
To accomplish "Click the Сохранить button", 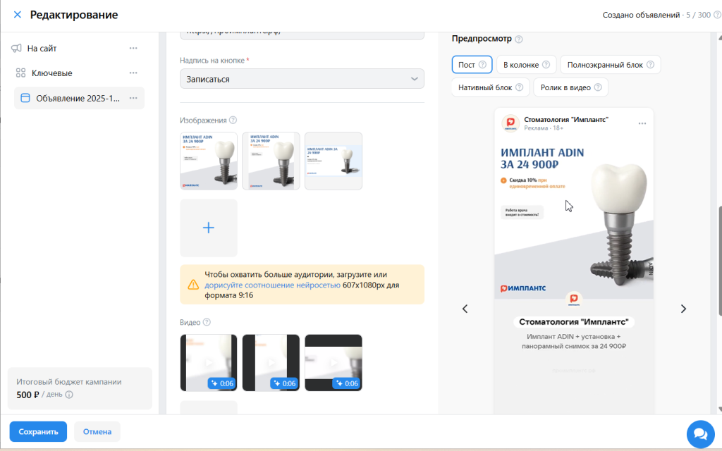I will 38,432.
